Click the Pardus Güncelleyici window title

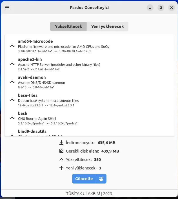[89, 8]
